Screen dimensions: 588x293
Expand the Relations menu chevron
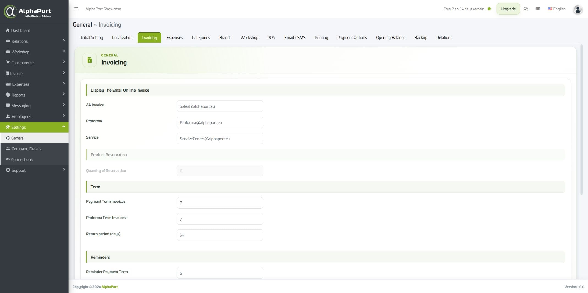pyautogui.click(x=64, y=40)
